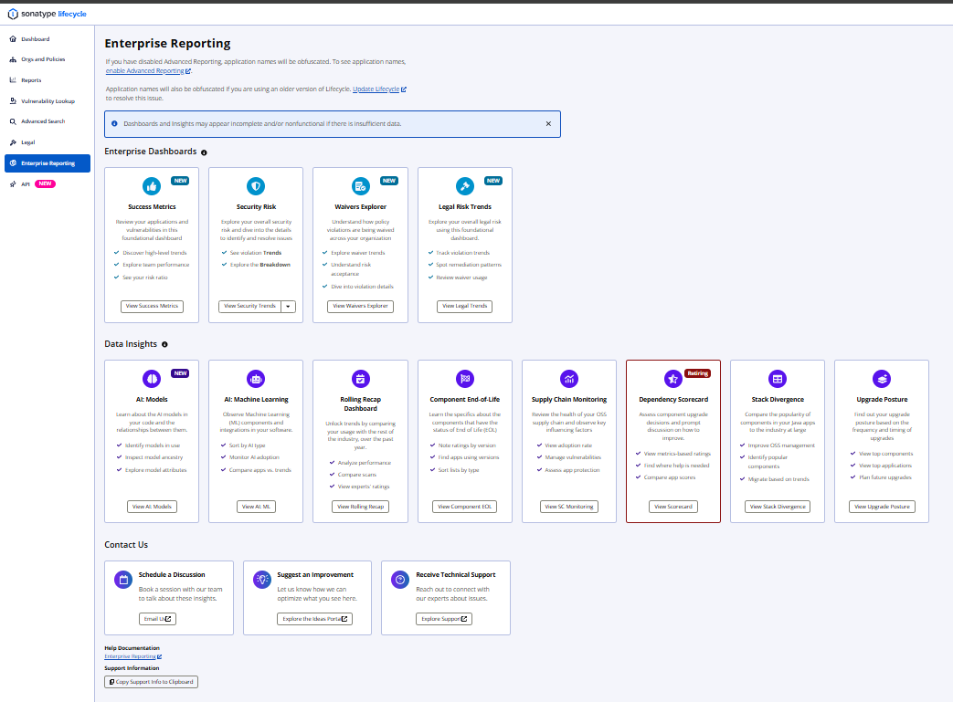953x702 pixels.
Task: Click the Enterprise Dashboards info icon
Action: tap(205, 152)
